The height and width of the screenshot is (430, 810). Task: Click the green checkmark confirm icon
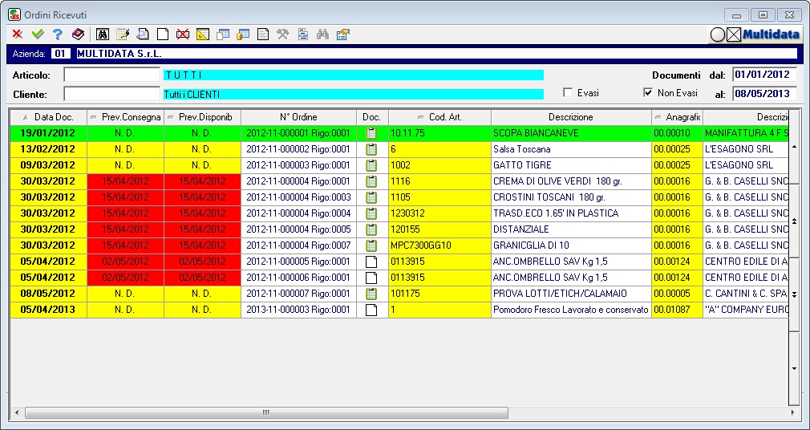click(x=38, y=34)
